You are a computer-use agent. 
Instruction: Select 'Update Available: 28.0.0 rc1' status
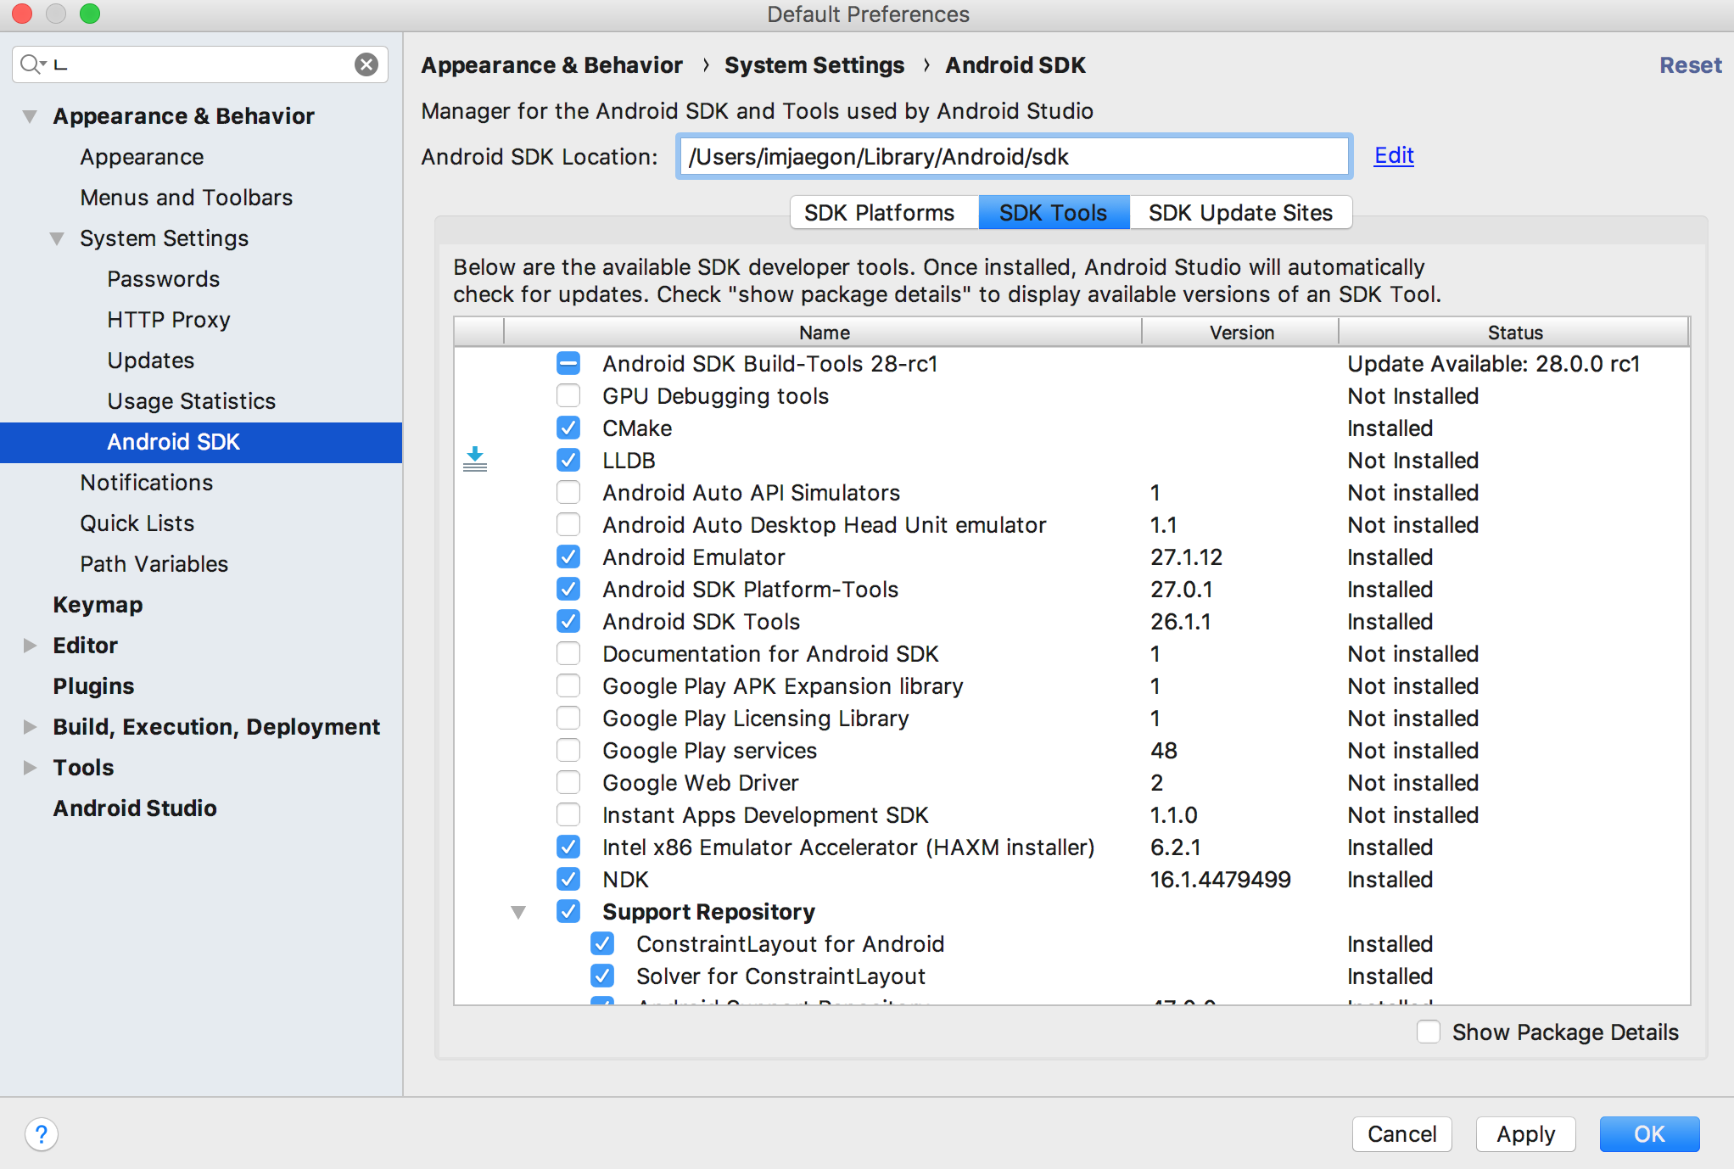coord(1493,364)
